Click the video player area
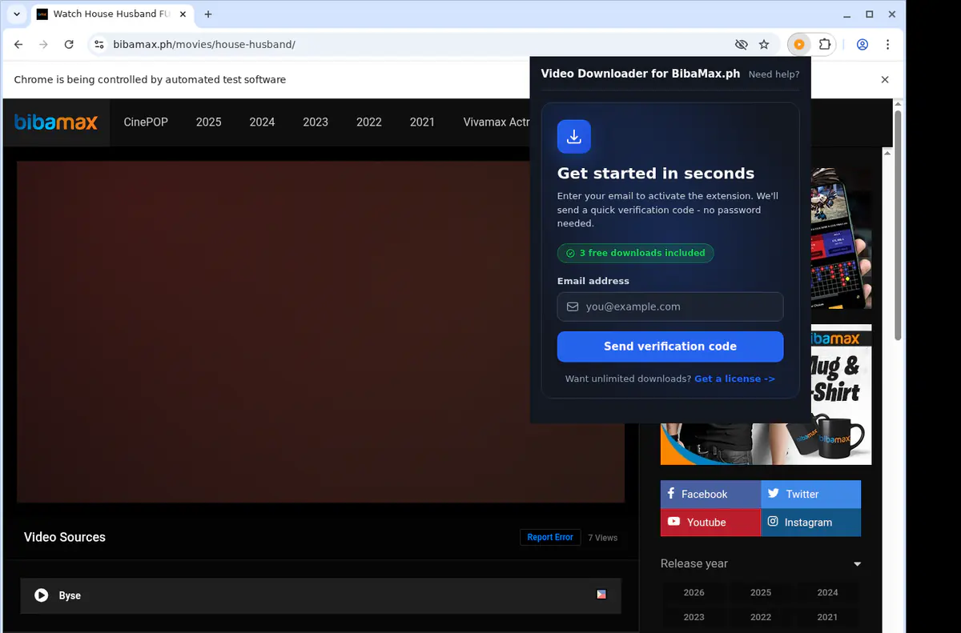This screenshot has width=961, height=633. (x=320, y=331)
